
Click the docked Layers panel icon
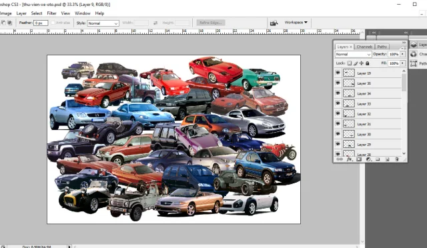(414, 45)
